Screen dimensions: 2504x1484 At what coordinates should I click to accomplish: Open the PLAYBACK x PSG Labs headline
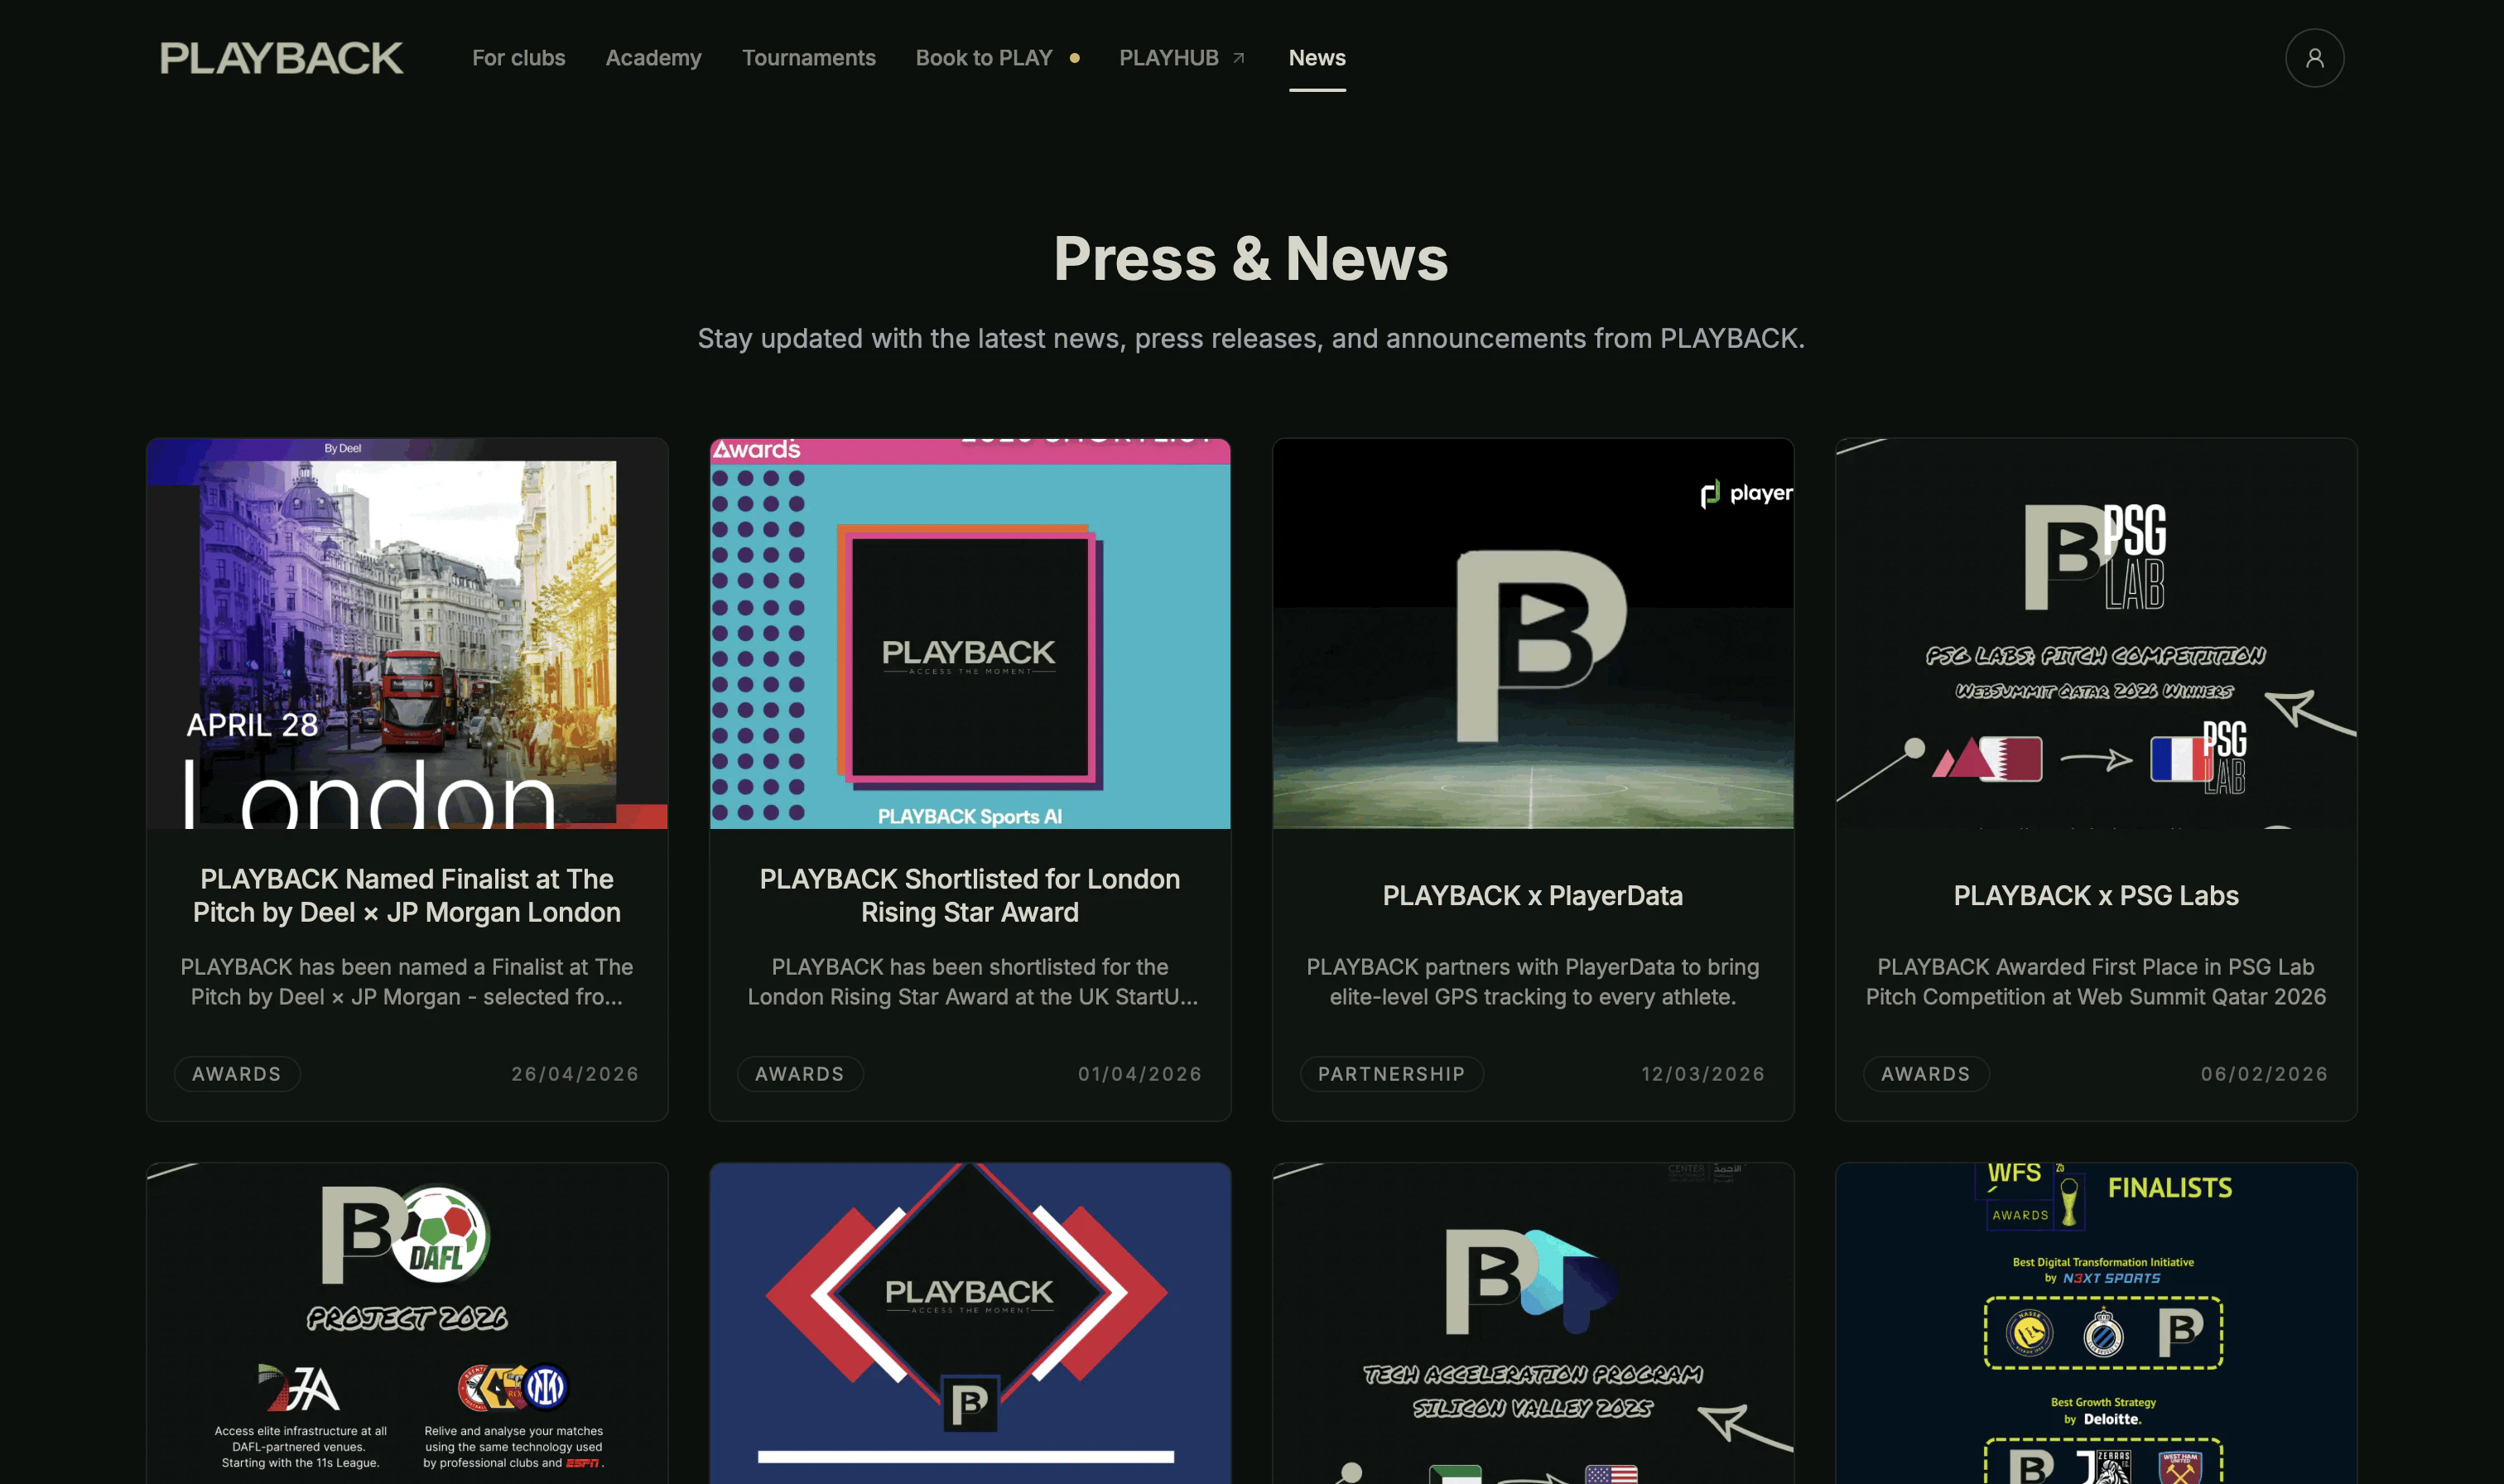point(2095,895)
